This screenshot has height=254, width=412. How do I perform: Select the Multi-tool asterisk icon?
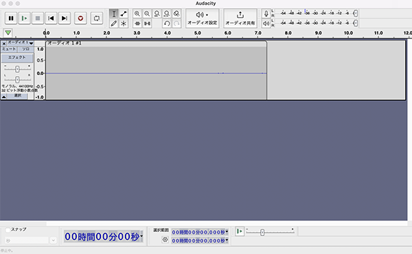[x=123, y=23]
